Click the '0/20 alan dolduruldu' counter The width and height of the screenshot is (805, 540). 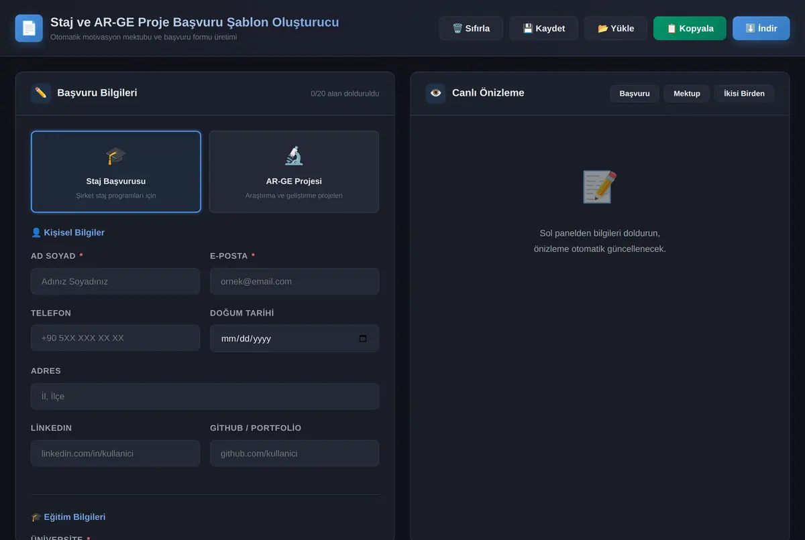tap(345, 93)
